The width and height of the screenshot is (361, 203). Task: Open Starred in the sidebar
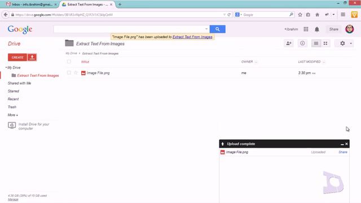click(14, 91)
